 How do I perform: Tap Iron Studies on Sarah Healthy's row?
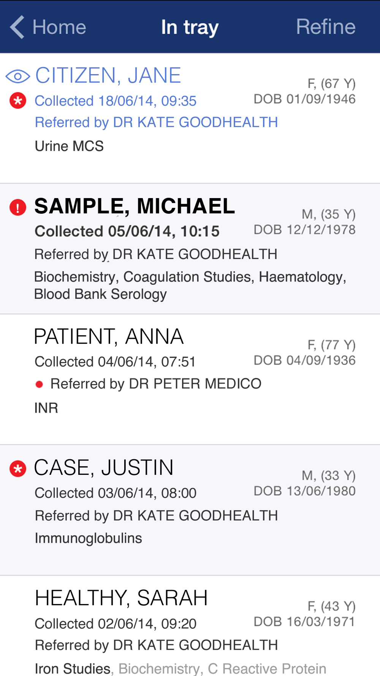73,668
